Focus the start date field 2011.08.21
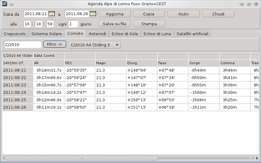The height and width of the screenshot is (163, 261). click(36, 14)
